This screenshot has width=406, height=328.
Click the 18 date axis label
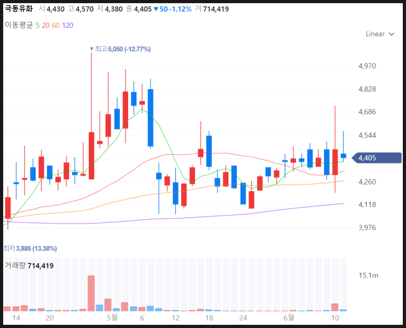209,318
